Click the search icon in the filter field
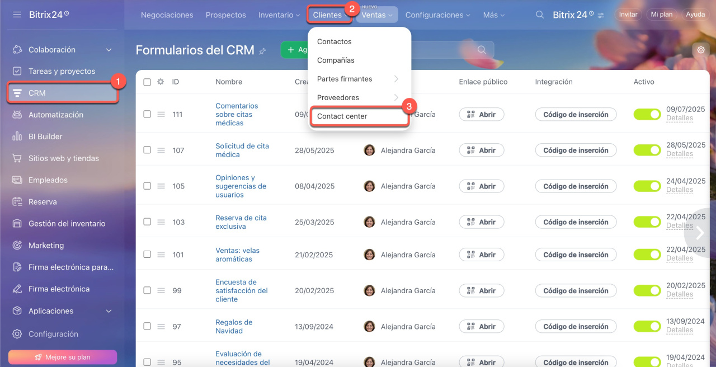The width and height of the screenshot is (716, 367). [x=482, y=50]
